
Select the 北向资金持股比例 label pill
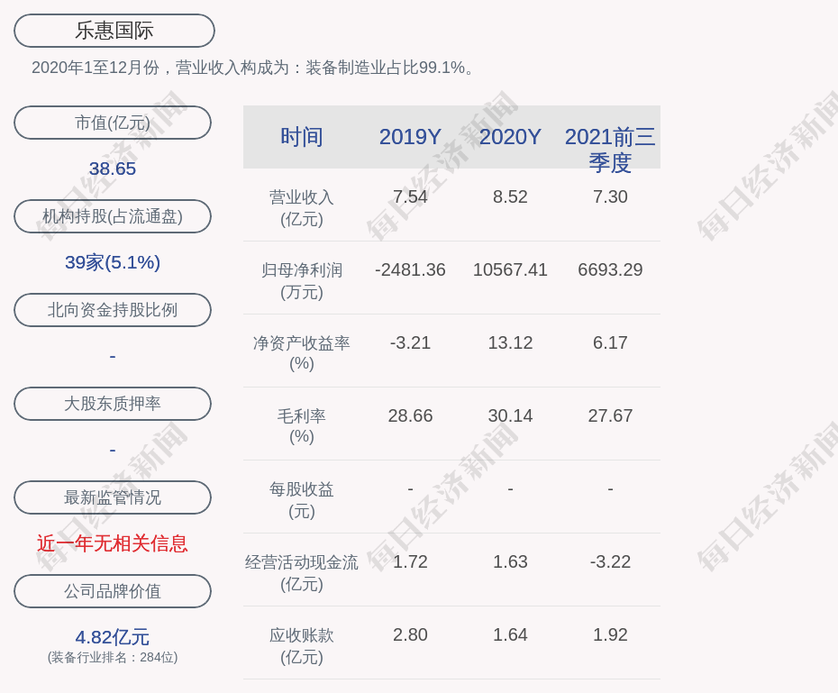(x=113, y=310)
